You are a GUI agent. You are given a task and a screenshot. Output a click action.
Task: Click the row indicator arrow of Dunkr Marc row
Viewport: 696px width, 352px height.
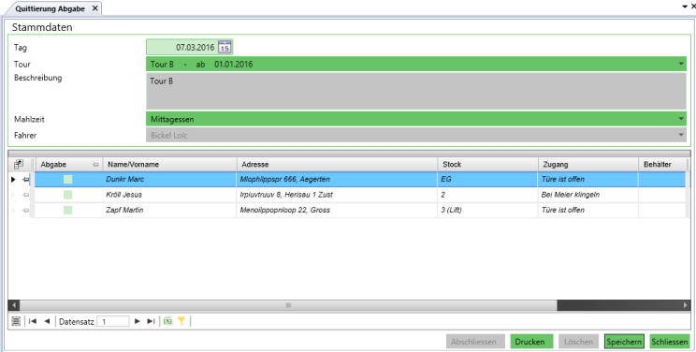click(13, 180)
